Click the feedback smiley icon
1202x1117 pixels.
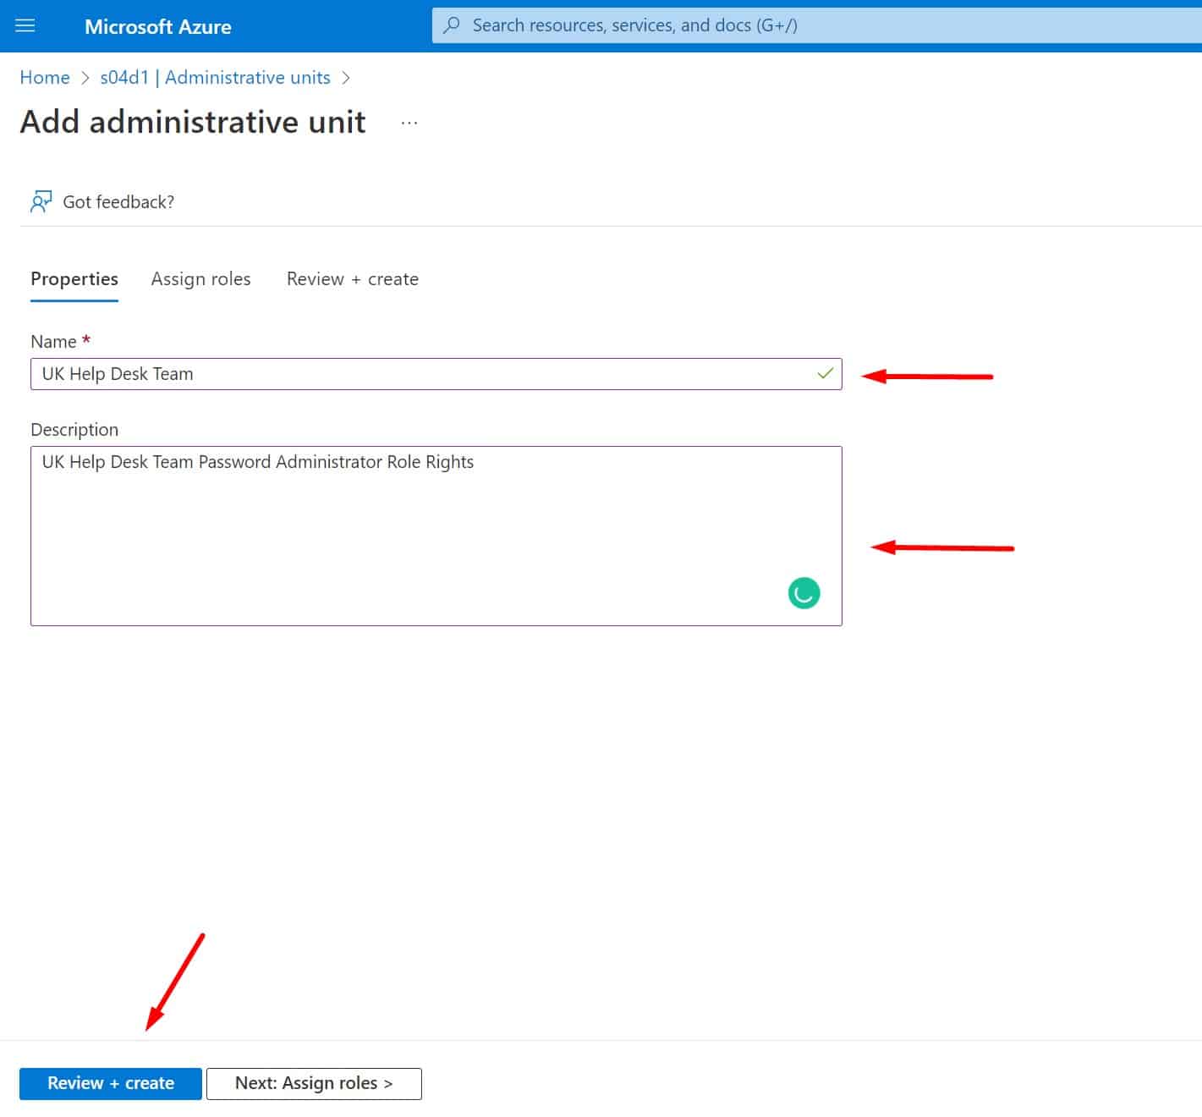(40, 201)
